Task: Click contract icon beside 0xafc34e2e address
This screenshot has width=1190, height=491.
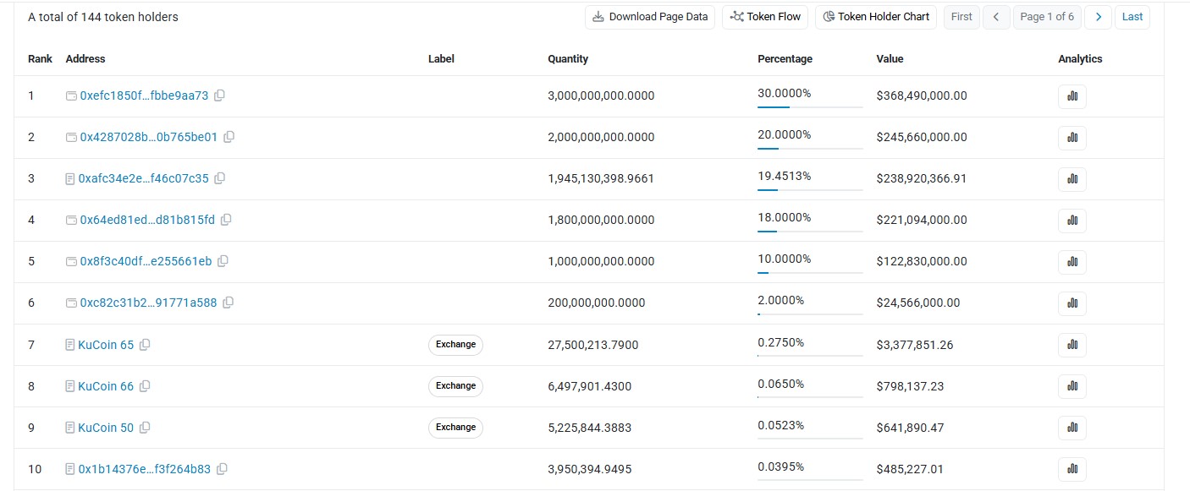Action: tap(70, 178)
